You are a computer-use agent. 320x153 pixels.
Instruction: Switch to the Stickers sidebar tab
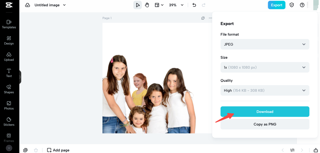point(9,121)
